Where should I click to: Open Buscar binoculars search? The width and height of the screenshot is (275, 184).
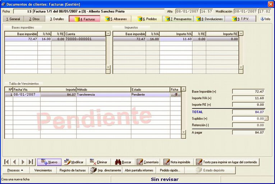pos(123,162)
